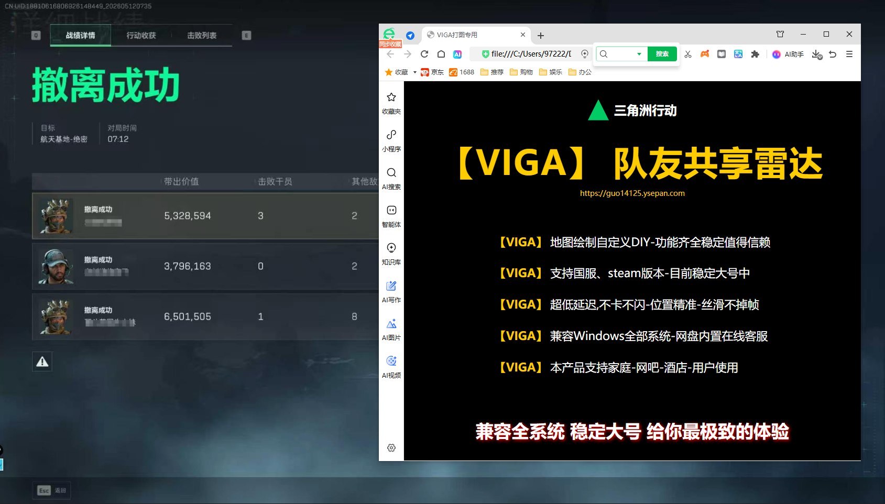The width and height of the screenshot is (885, 504).
Task: Open 智能体 in the browser sidebar
Action: tap(391, 216)
